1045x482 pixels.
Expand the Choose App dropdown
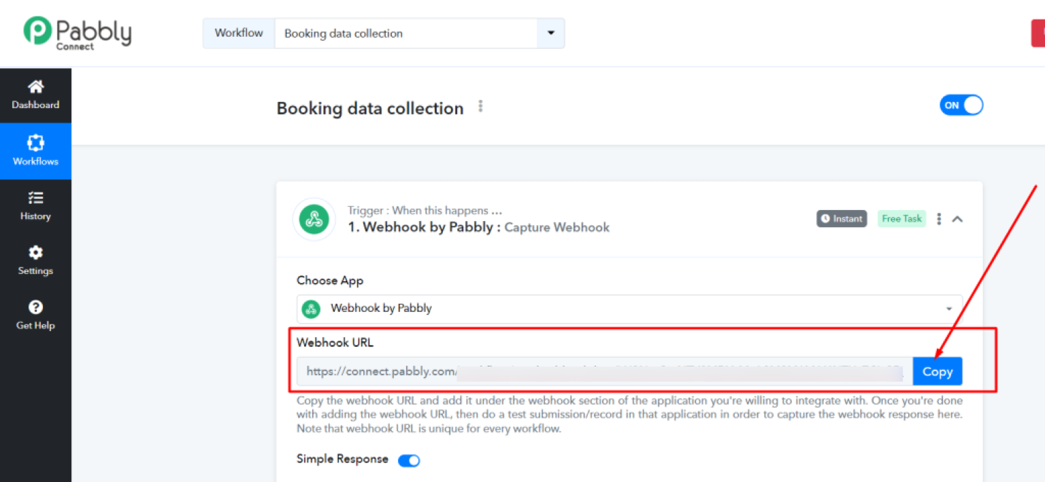pyautogui.click(x=950, y=308)
